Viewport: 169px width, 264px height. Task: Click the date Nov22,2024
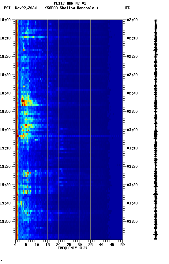coord(26,8)
